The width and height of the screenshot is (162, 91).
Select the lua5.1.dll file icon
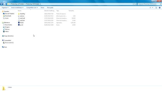(19, 18)
